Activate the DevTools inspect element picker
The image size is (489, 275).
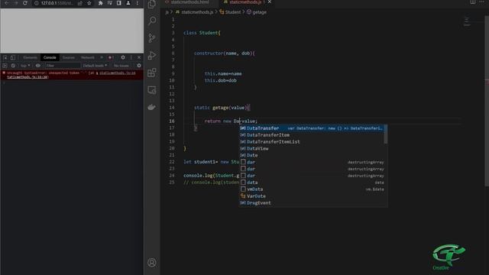(5, 57)
